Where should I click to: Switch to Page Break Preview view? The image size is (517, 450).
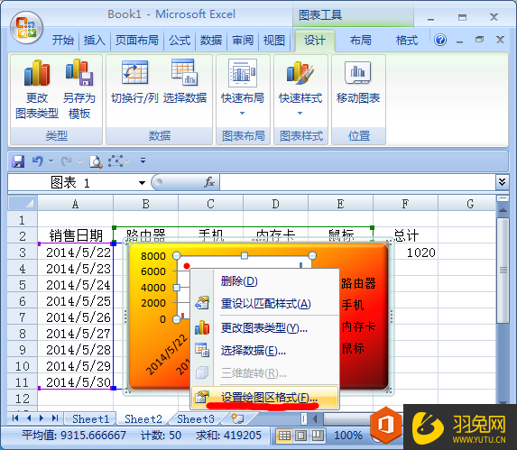pyautogui.click(x=318, y=436)
